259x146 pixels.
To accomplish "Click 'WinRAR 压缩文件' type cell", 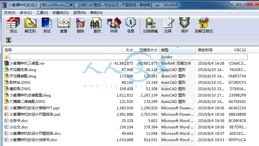I will [x=176, y=63].
